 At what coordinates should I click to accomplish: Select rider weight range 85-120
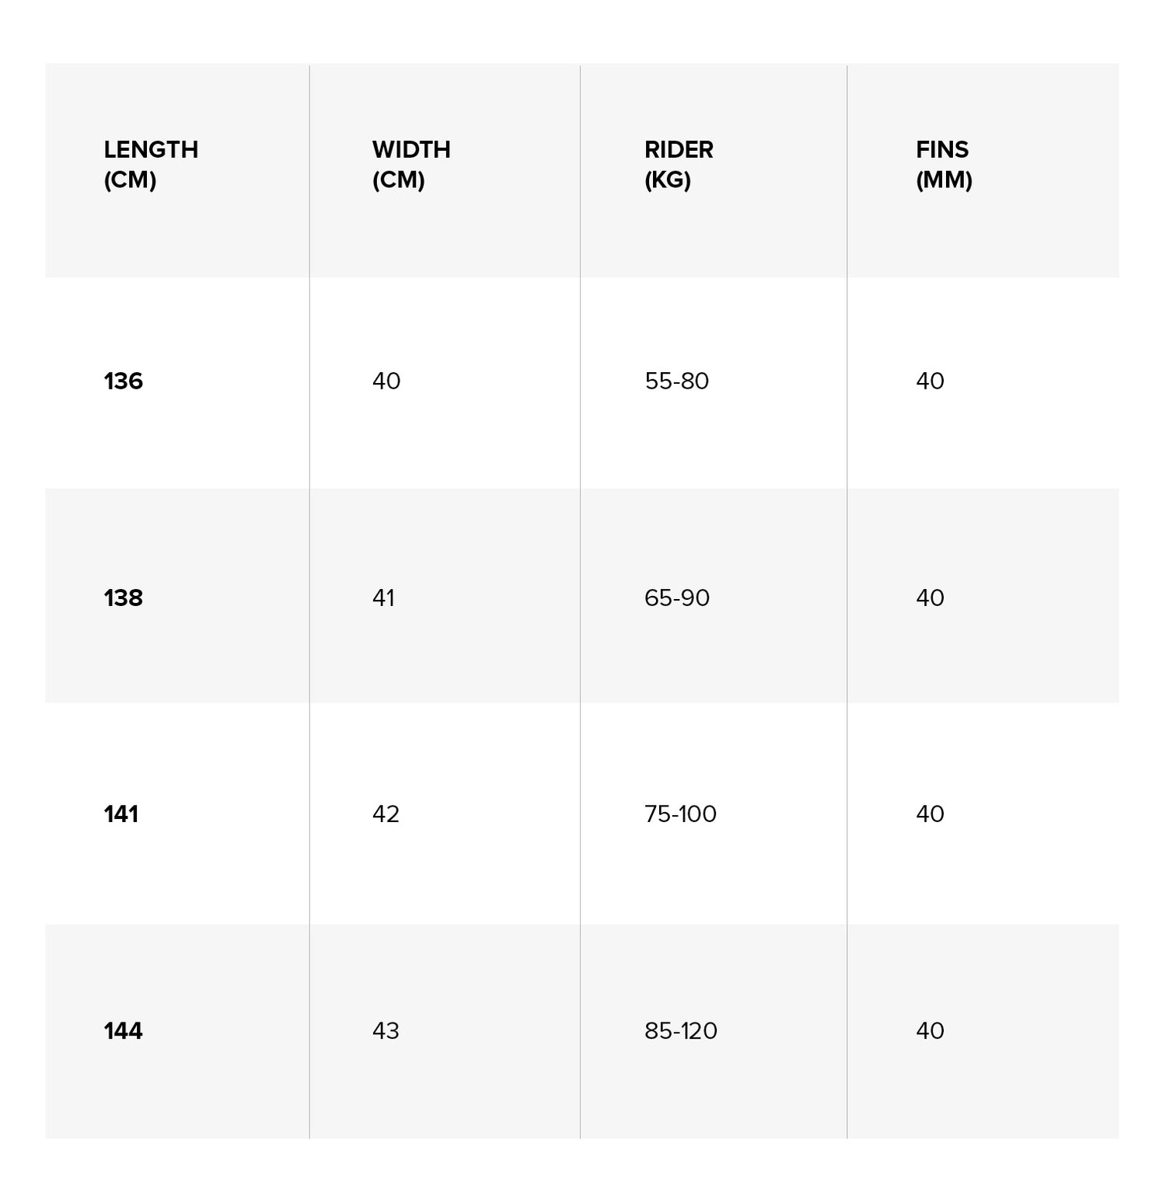point(680,1031)
